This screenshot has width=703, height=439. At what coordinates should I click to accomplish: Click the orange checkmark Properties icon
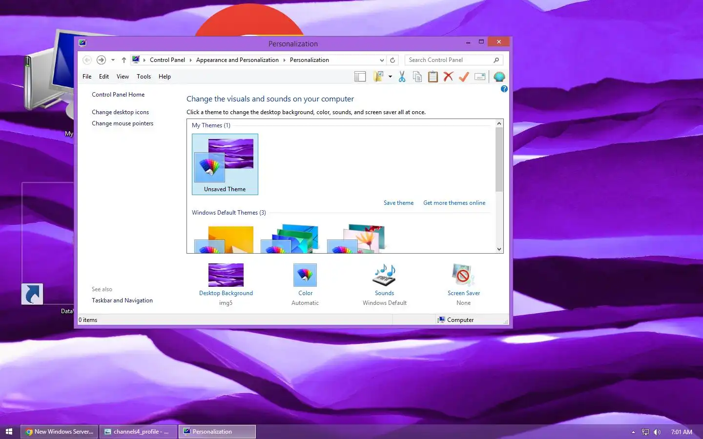(464, 77)
